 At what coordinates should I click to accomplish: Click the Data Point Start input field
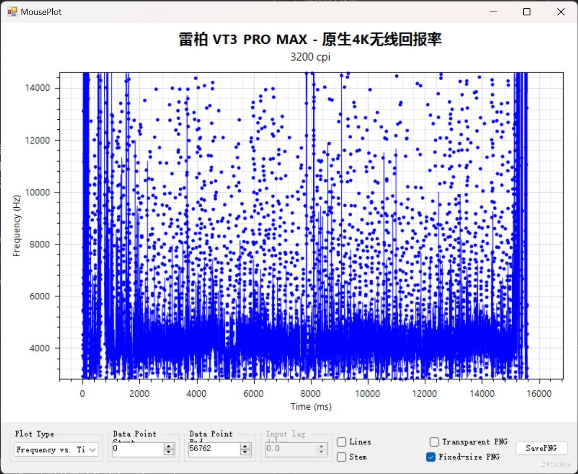pyautogui.click(x=137, y=449)
